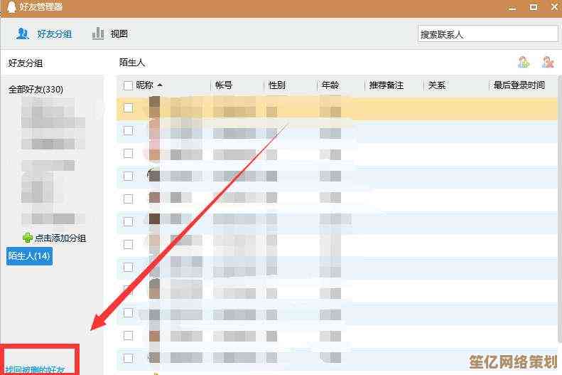The height and width of the screenshot is (375, 562).
Task: Sort list by 帐号 column header
Action: [x=224, y=85]
